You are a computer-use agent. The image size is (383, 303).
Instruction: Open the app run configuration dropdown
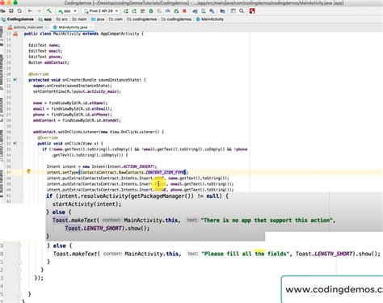[x=67, y=11]
